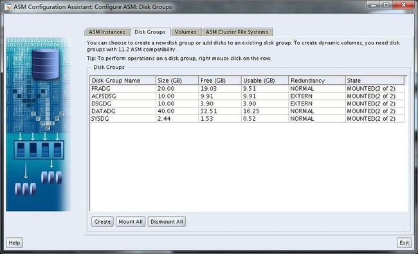
Task: Select the Disk Groups tab
Action: (x=150, y=32)
